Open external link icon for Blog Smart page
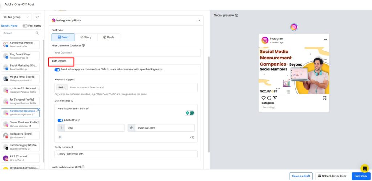372x181 pixels. pyautogui.click(x=27, y=58)
